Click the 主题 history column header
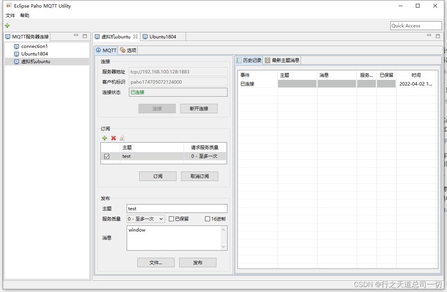This screenshot has width=447, height=292. pos(297,75)
